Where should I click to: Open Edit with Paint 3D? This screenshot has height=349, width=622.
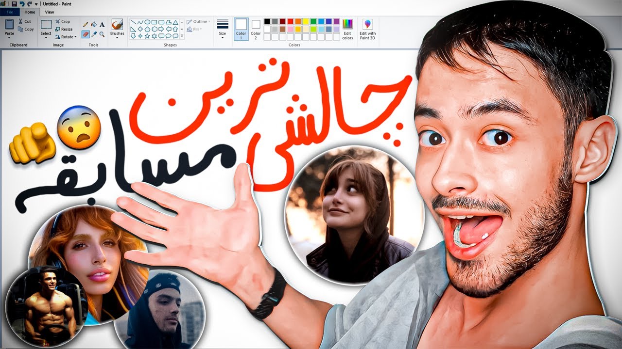click(367, 29)
